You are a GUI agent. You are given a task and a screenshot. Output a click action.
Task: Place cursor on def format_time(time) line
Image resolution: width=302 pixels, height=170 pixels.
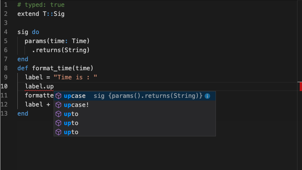(55, 68)
